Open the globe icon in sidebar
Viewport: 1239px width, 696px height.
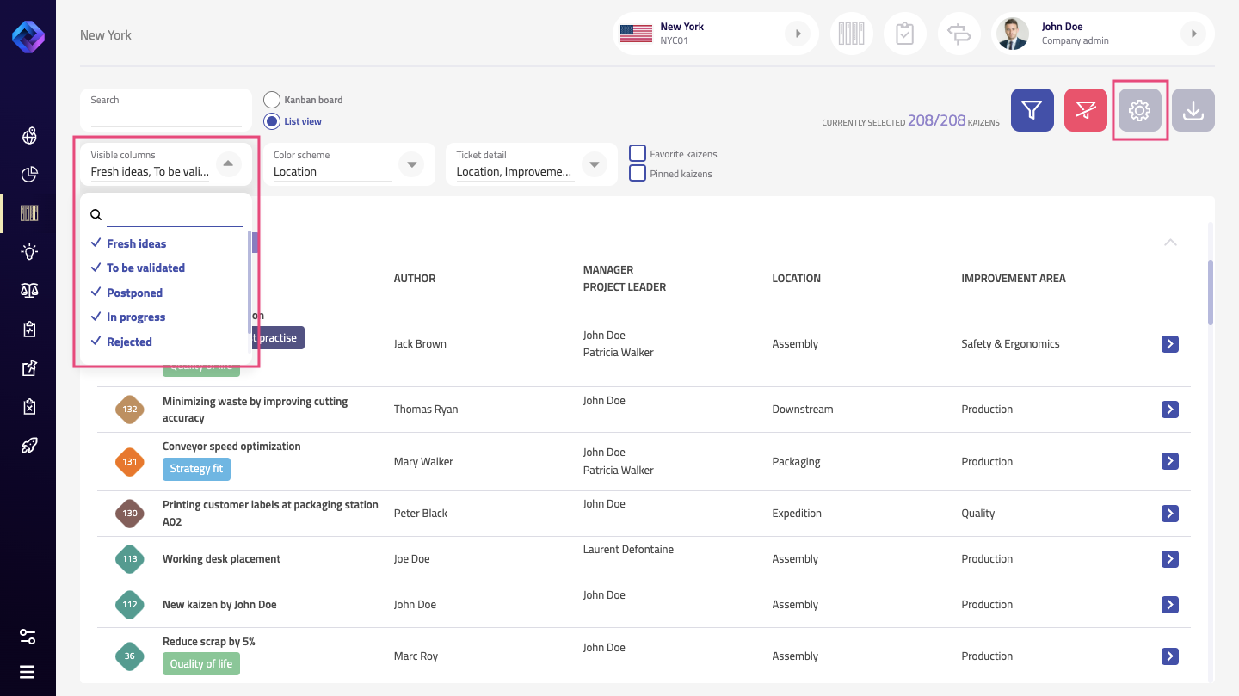click(x=29, y=136)
